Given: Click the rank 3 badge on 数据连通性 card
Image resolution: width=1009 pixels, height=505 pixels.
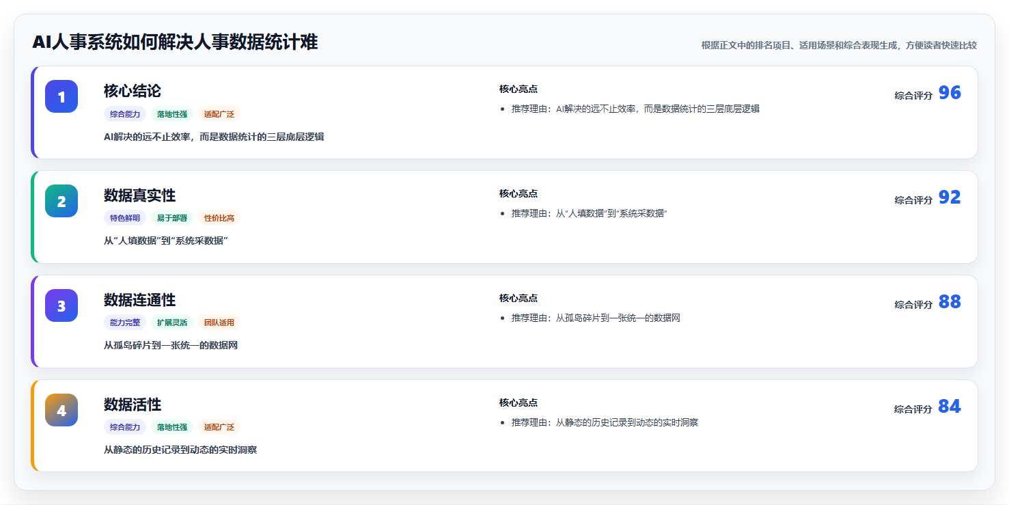Looking at the screenshot, I should [x=61, y=305].
